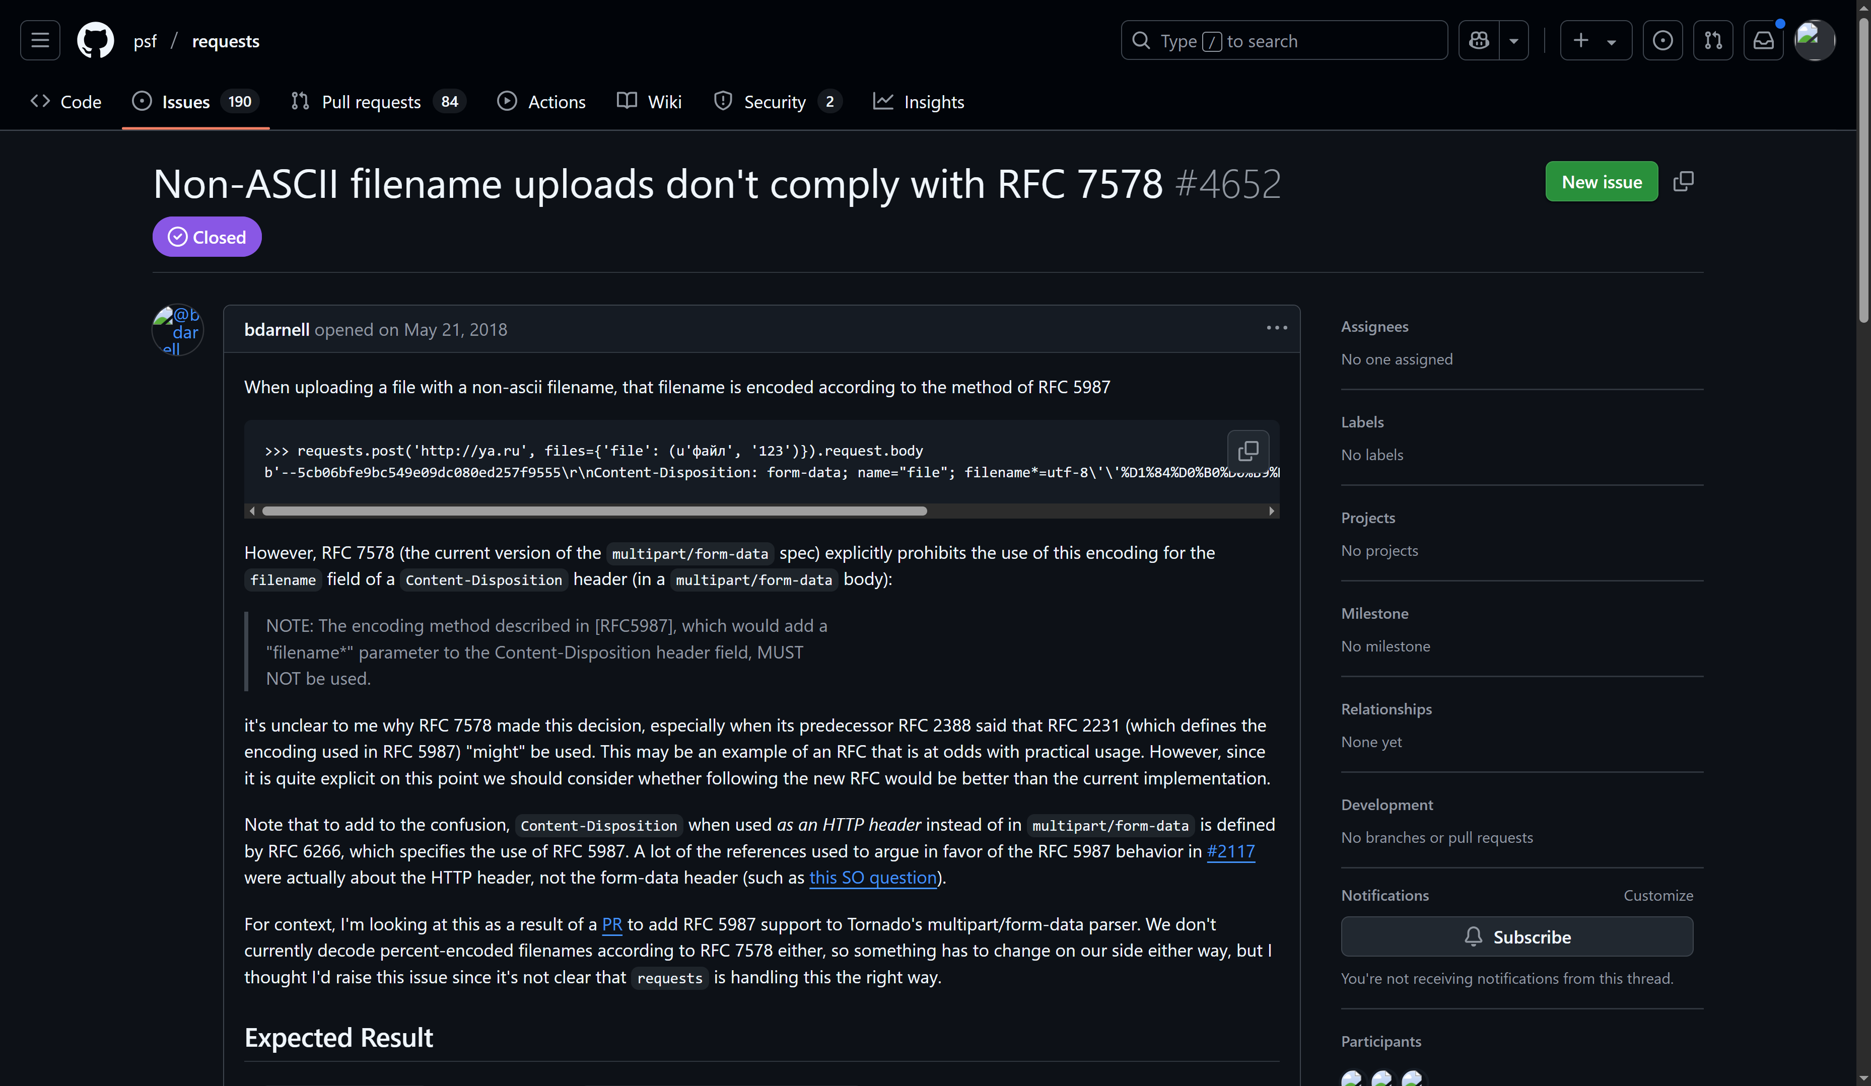Click the green New issue button
Image resolution: width=1871 pixels, height=1086 pixels.
click(1601, 182)
